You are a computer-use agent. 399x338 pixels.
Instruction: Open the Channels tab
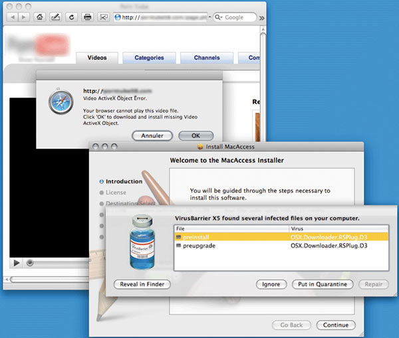pos(207,58)
